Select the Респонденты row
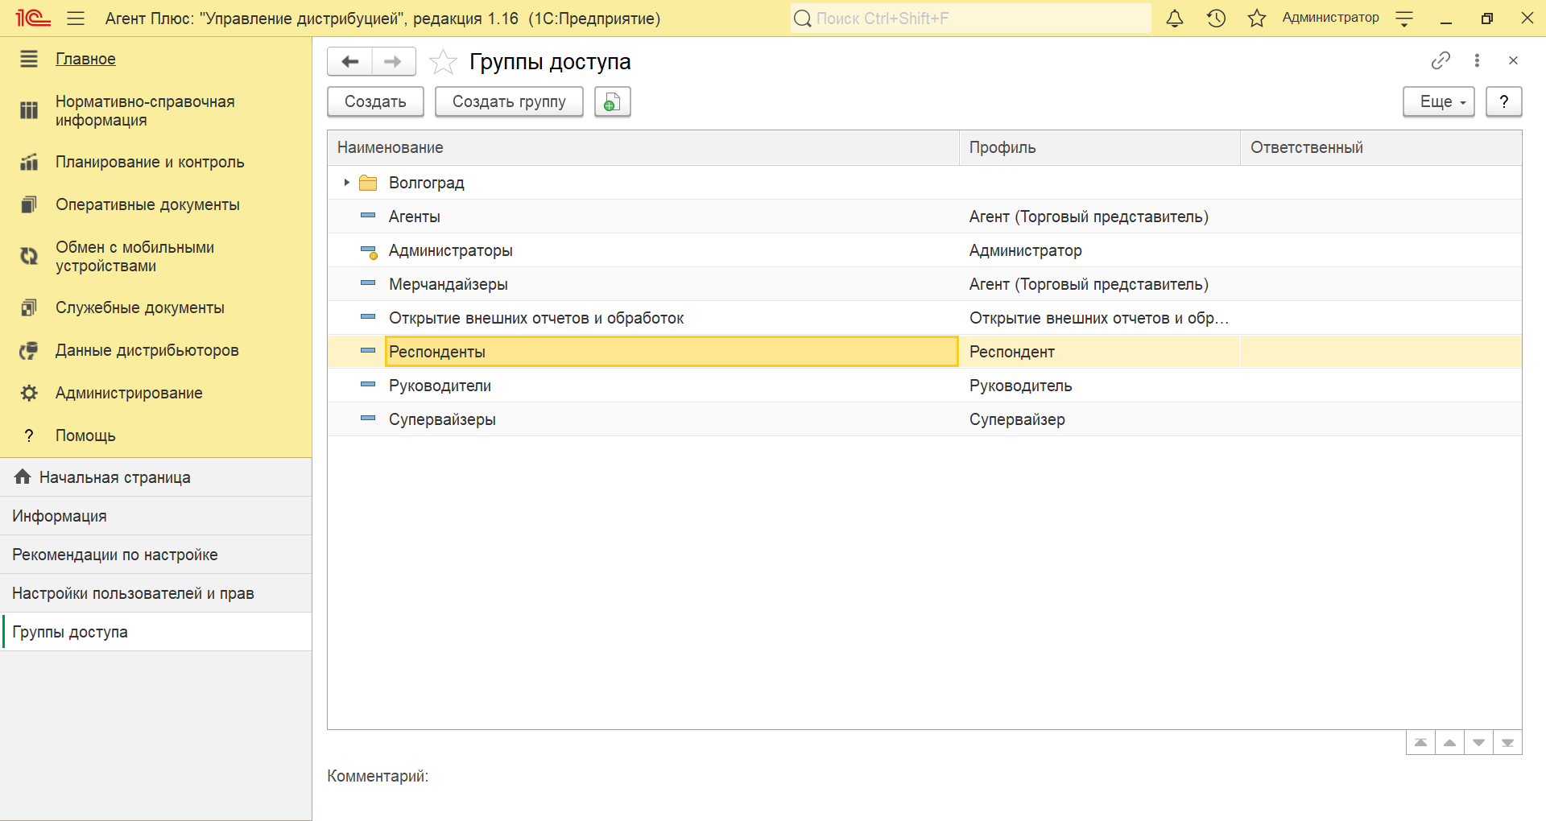The height and width of the screenshot is (821, 1546). [x=924, y=352]
